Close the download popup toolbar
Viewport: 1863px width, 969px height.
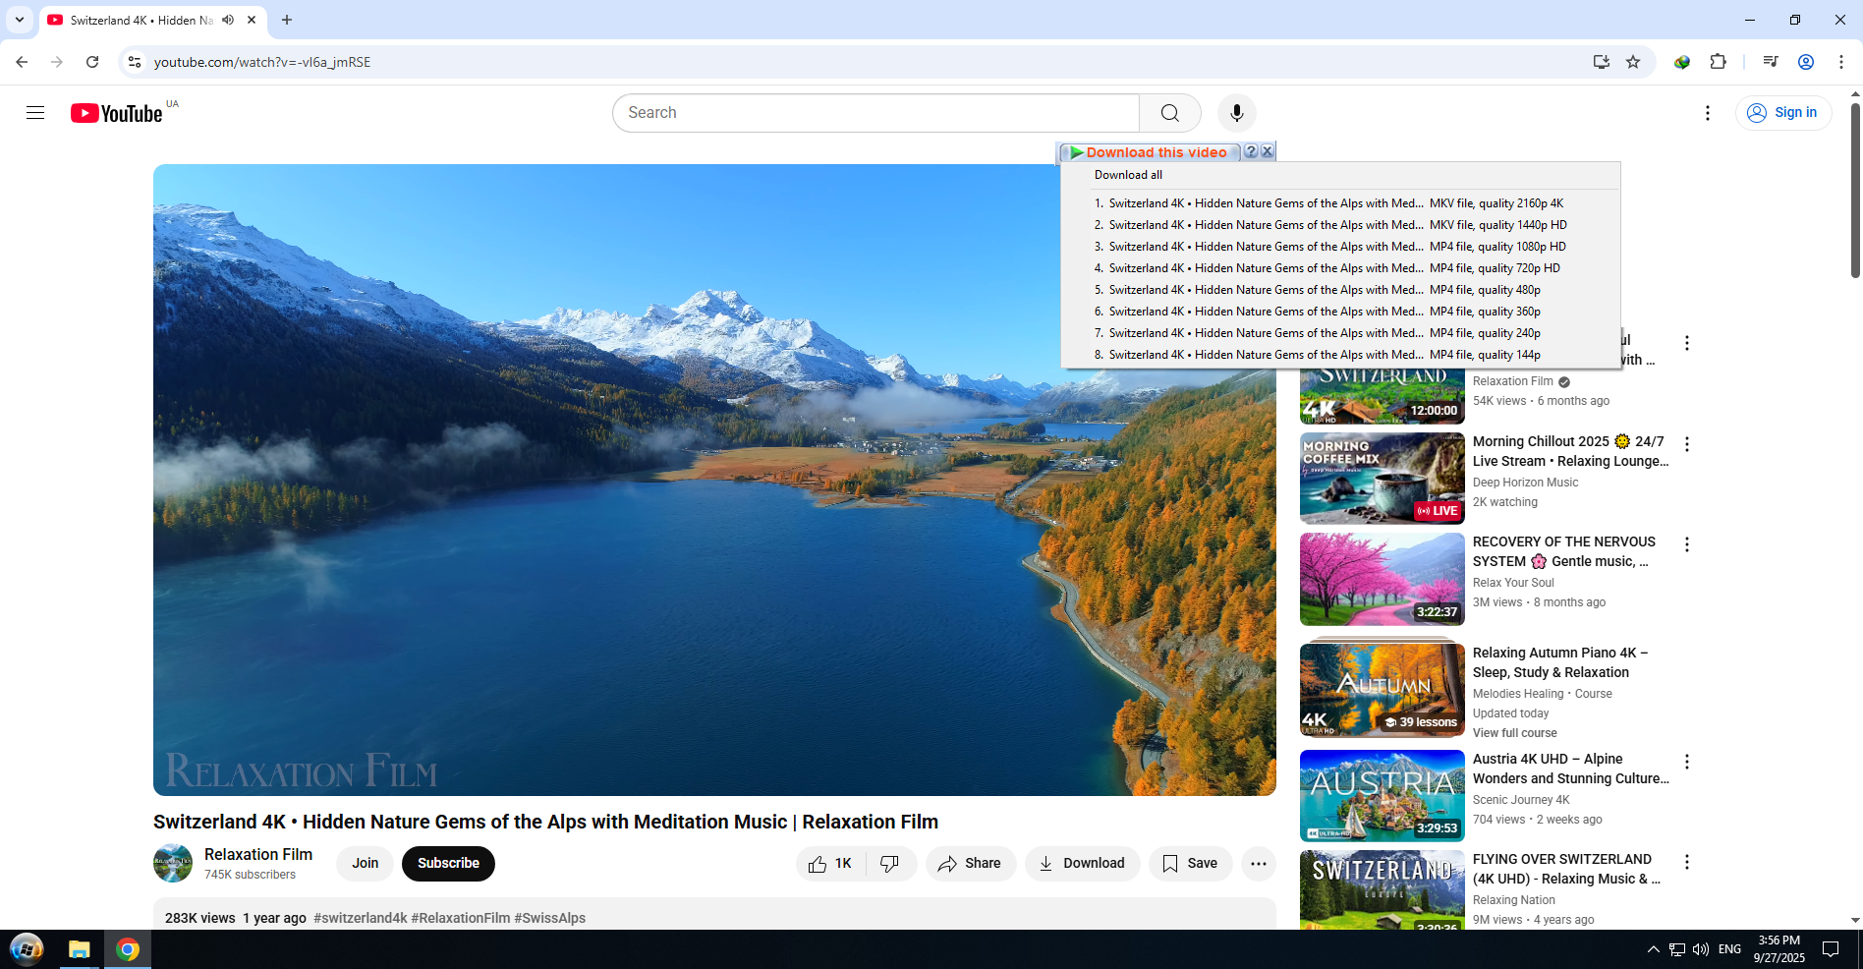coord(1268,151)
